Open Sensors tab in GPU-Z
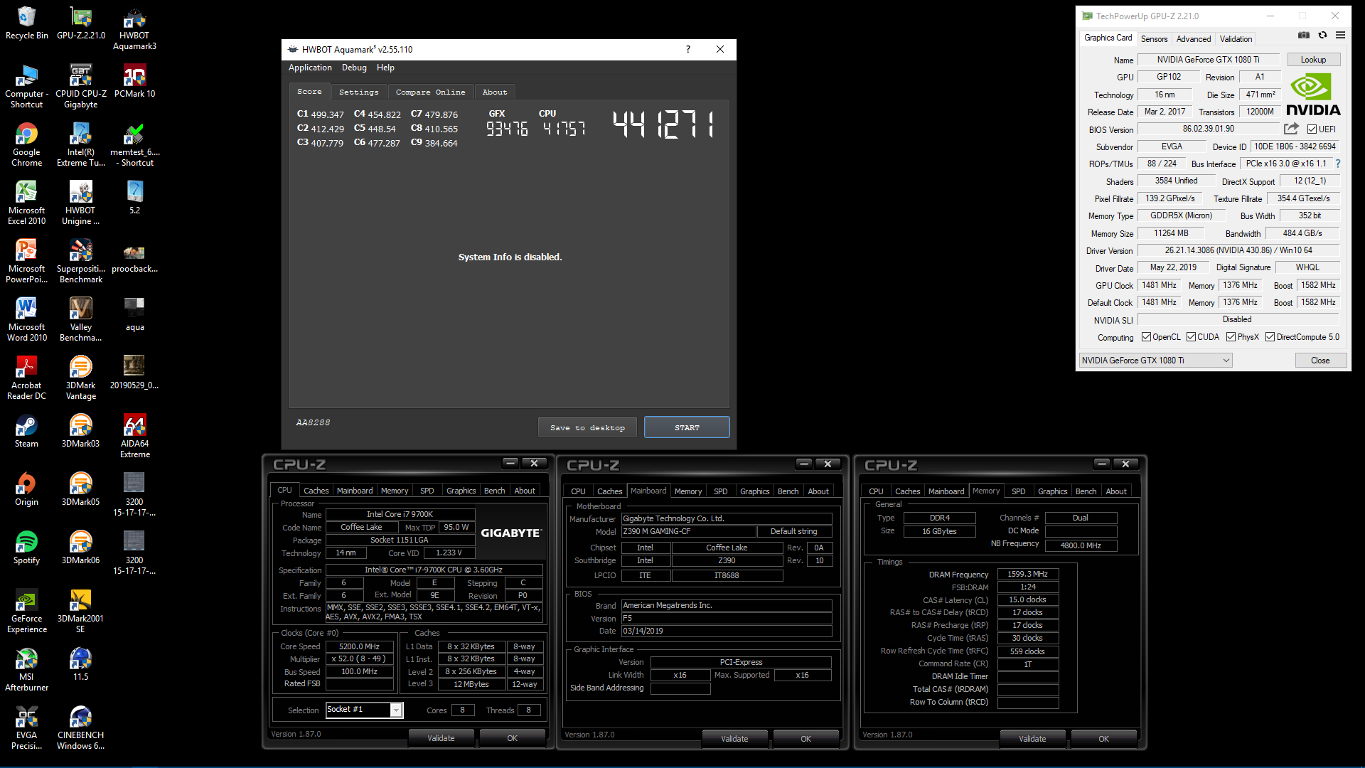 [1154, 39]
